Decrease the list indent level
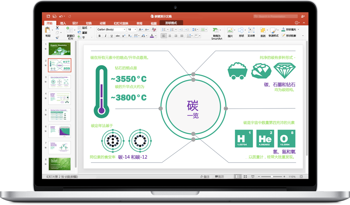 [x=181, y=29]
